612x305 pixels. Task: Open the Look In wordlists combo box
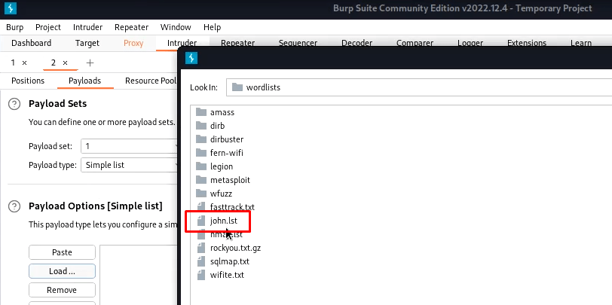pos(419,87)
